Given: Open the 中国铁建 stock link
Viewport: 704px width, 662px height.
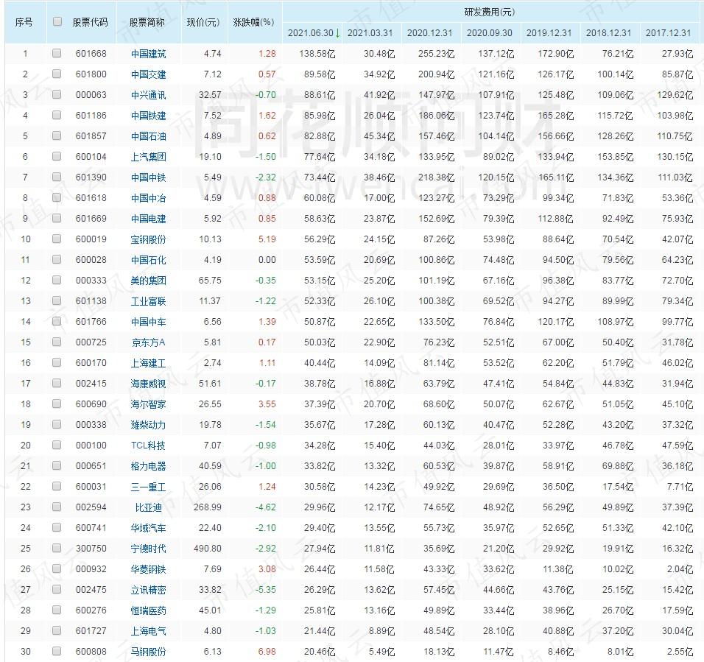Looking at the screenshot, I should click(148, 116).
